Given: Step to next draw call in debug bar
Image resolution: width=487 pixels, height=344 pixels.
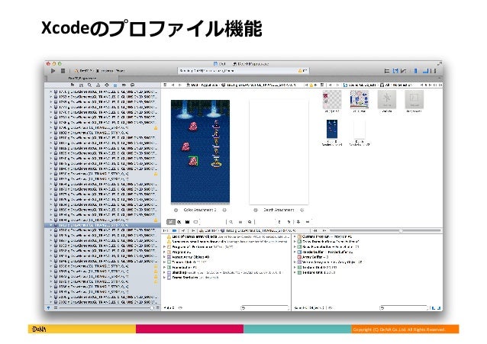Looking at the screenshot, I should pos(324,230).
